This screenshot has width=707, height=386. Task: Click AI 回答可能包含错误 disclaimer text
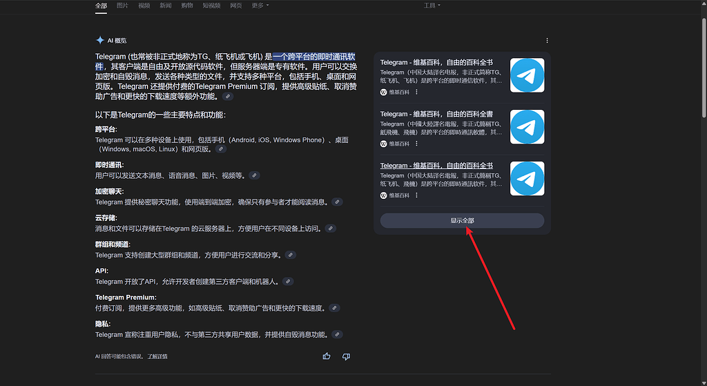pyautogui.click(x=119, y=356)
